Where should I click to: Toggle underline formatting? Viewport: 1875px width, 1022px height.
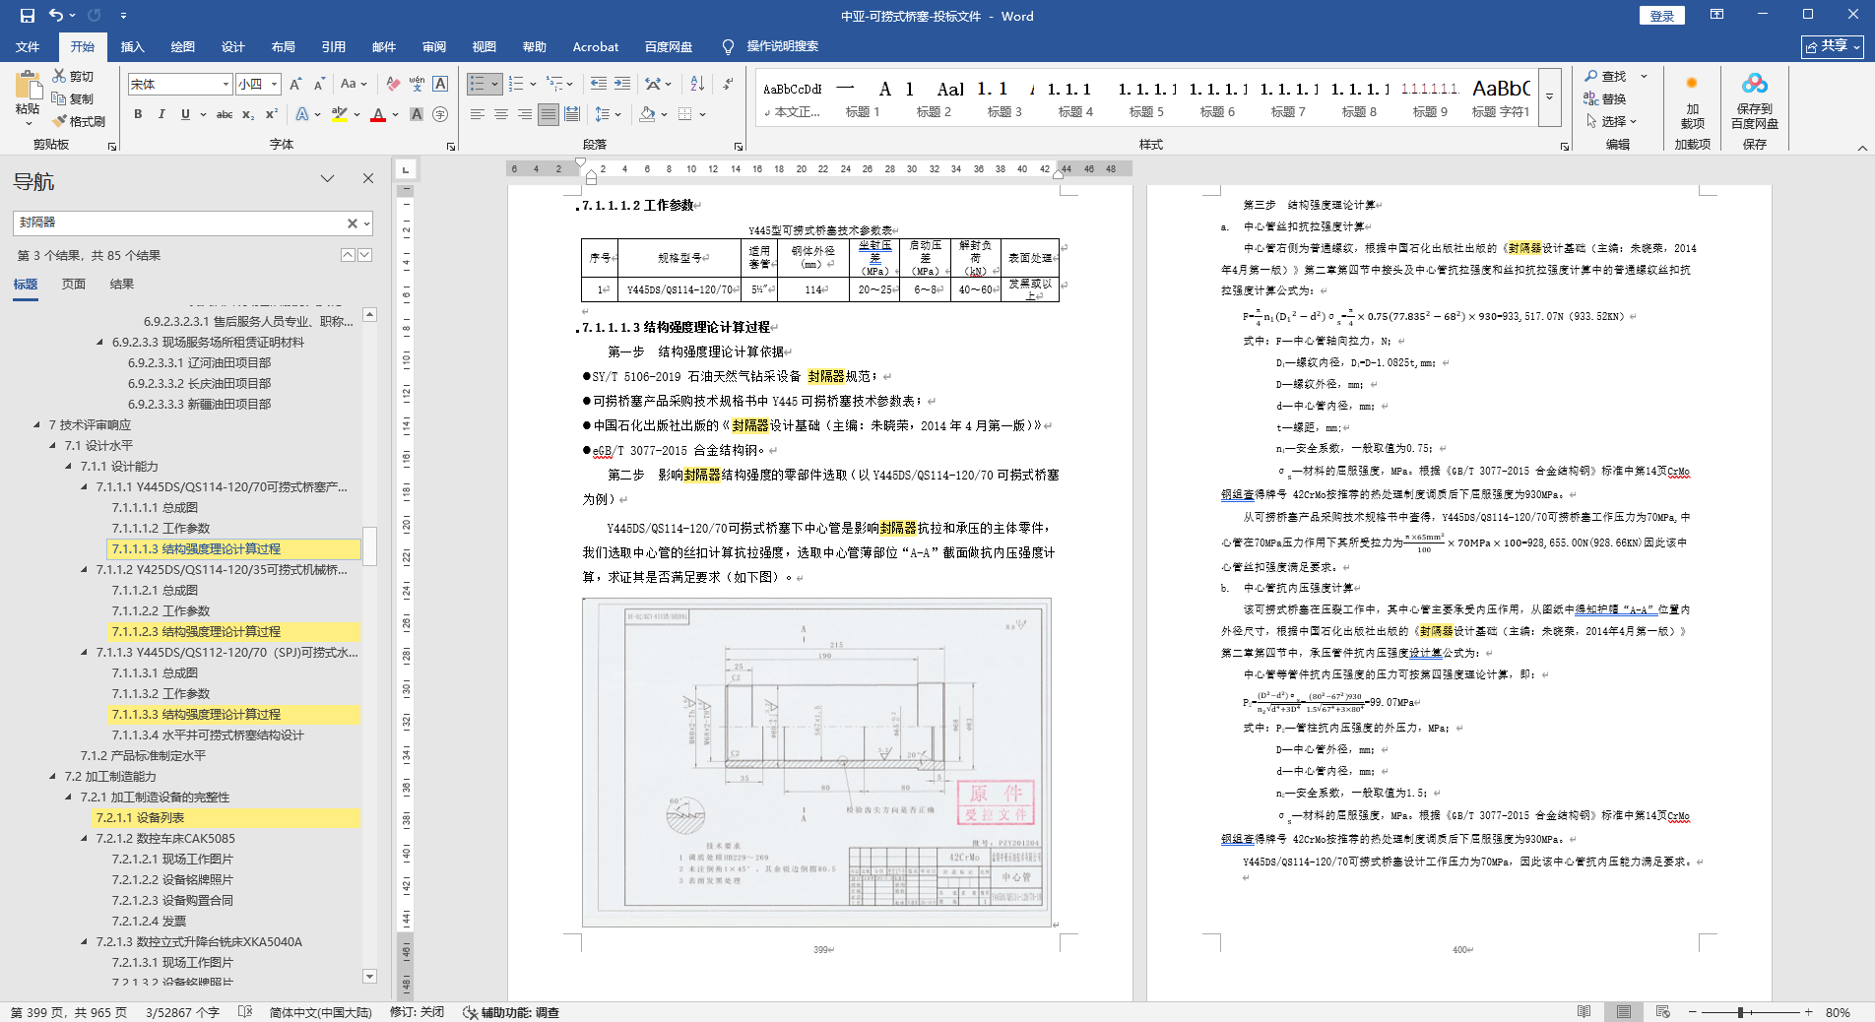[185, 114]
